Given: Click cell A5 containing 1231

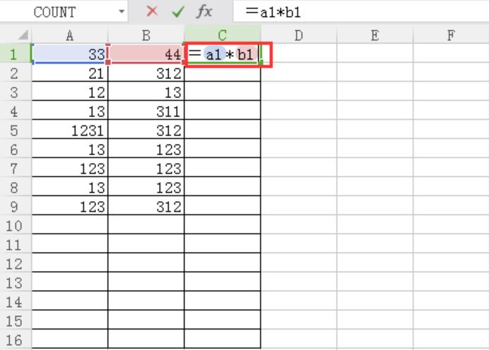Looking at the screenshot, I should coord(70,129).
